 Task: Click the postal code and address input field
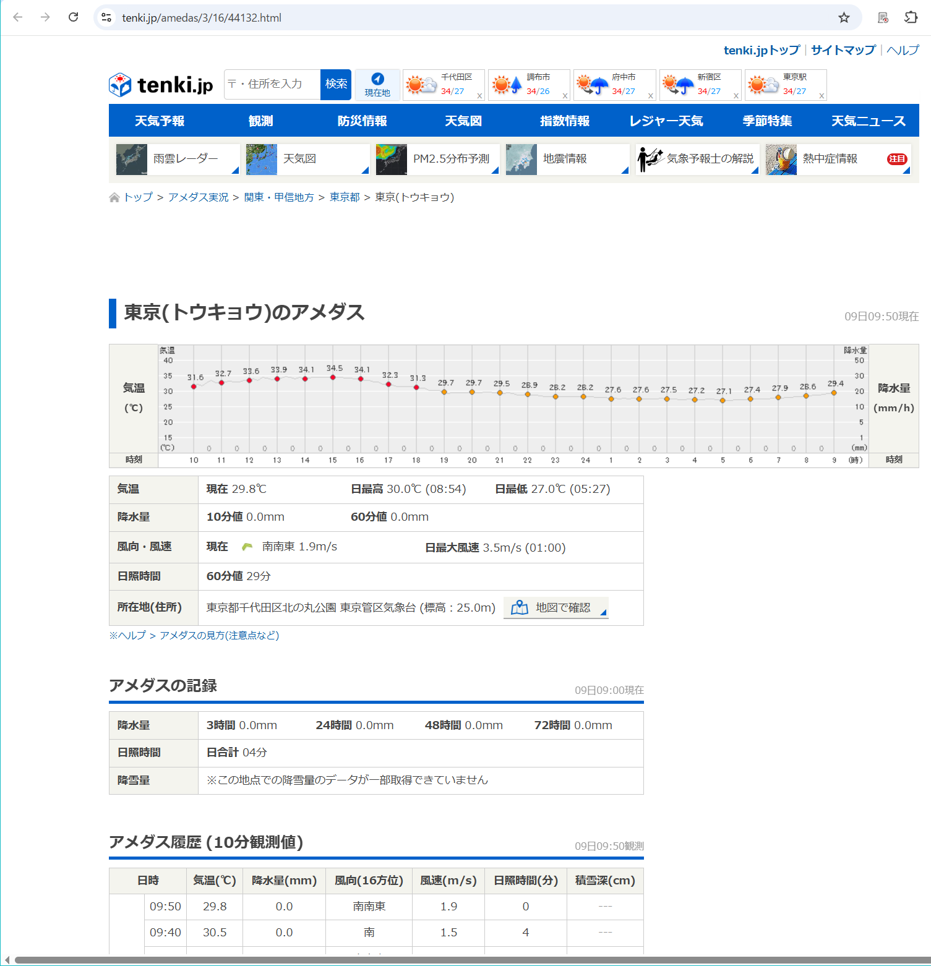(272, 84)
